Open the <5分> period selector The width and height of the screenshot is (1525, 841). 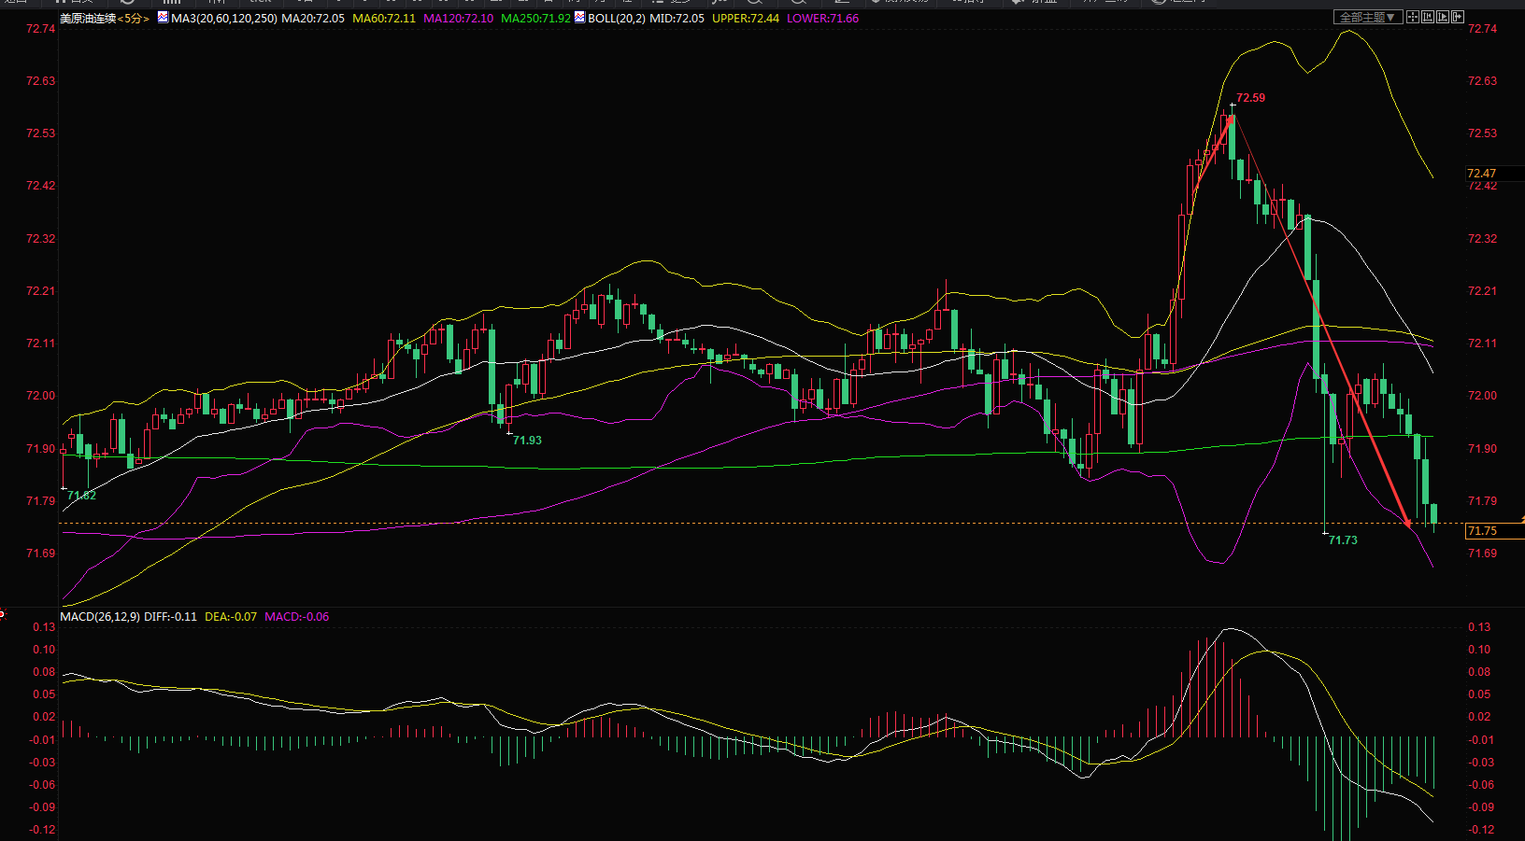coord(133,19)
